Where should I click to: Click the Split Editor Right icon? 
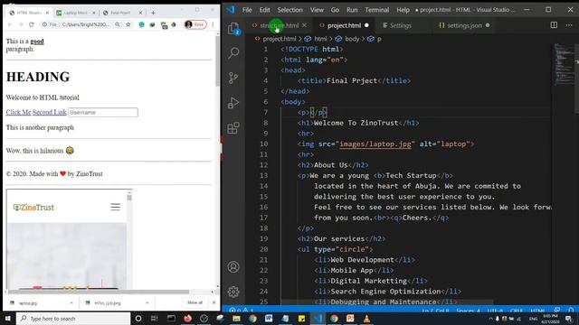tap(554, 25)
